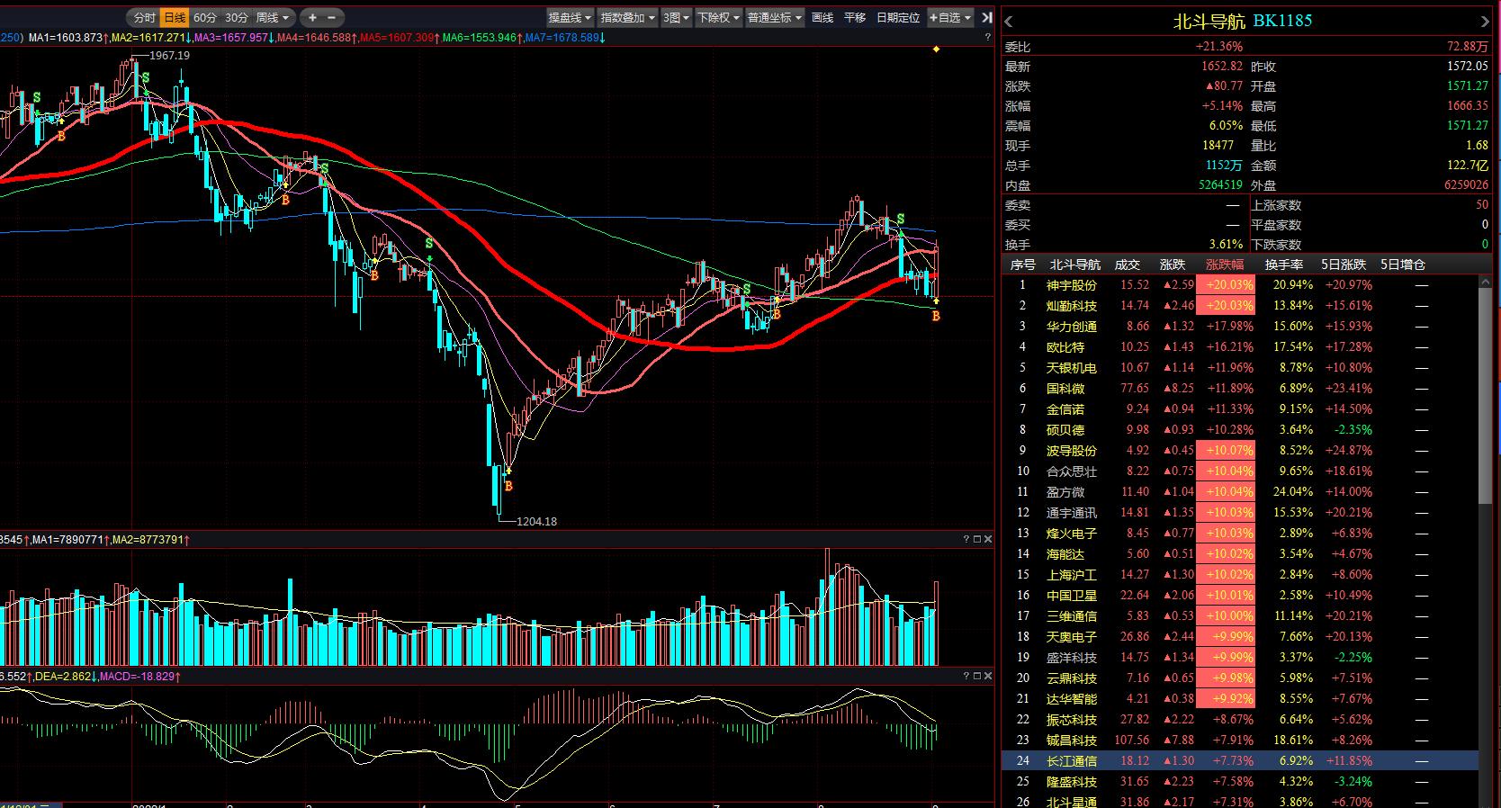Select stock 波导股份 in the list
The image size is (1501, 808).
coord(1072,451)
